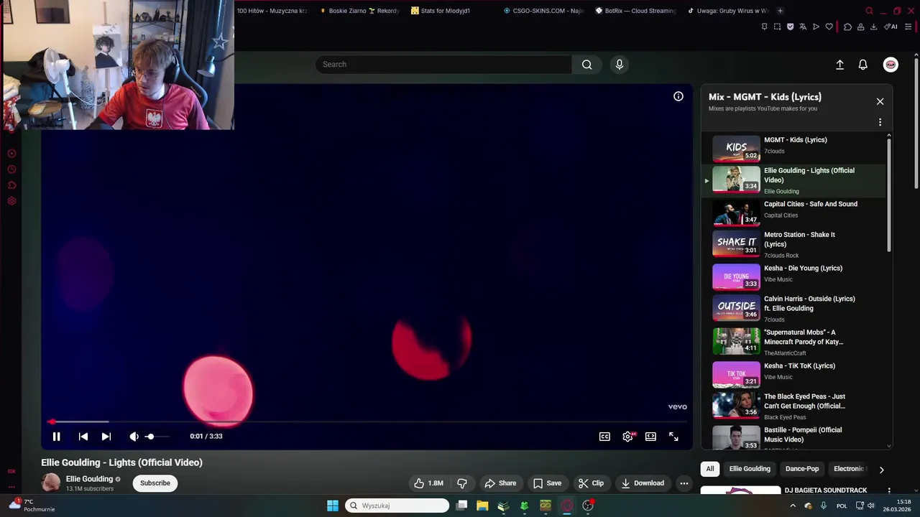Open the player settings gear
The height and width of the screenshot is (517, 920).
[x=627, y=437]
